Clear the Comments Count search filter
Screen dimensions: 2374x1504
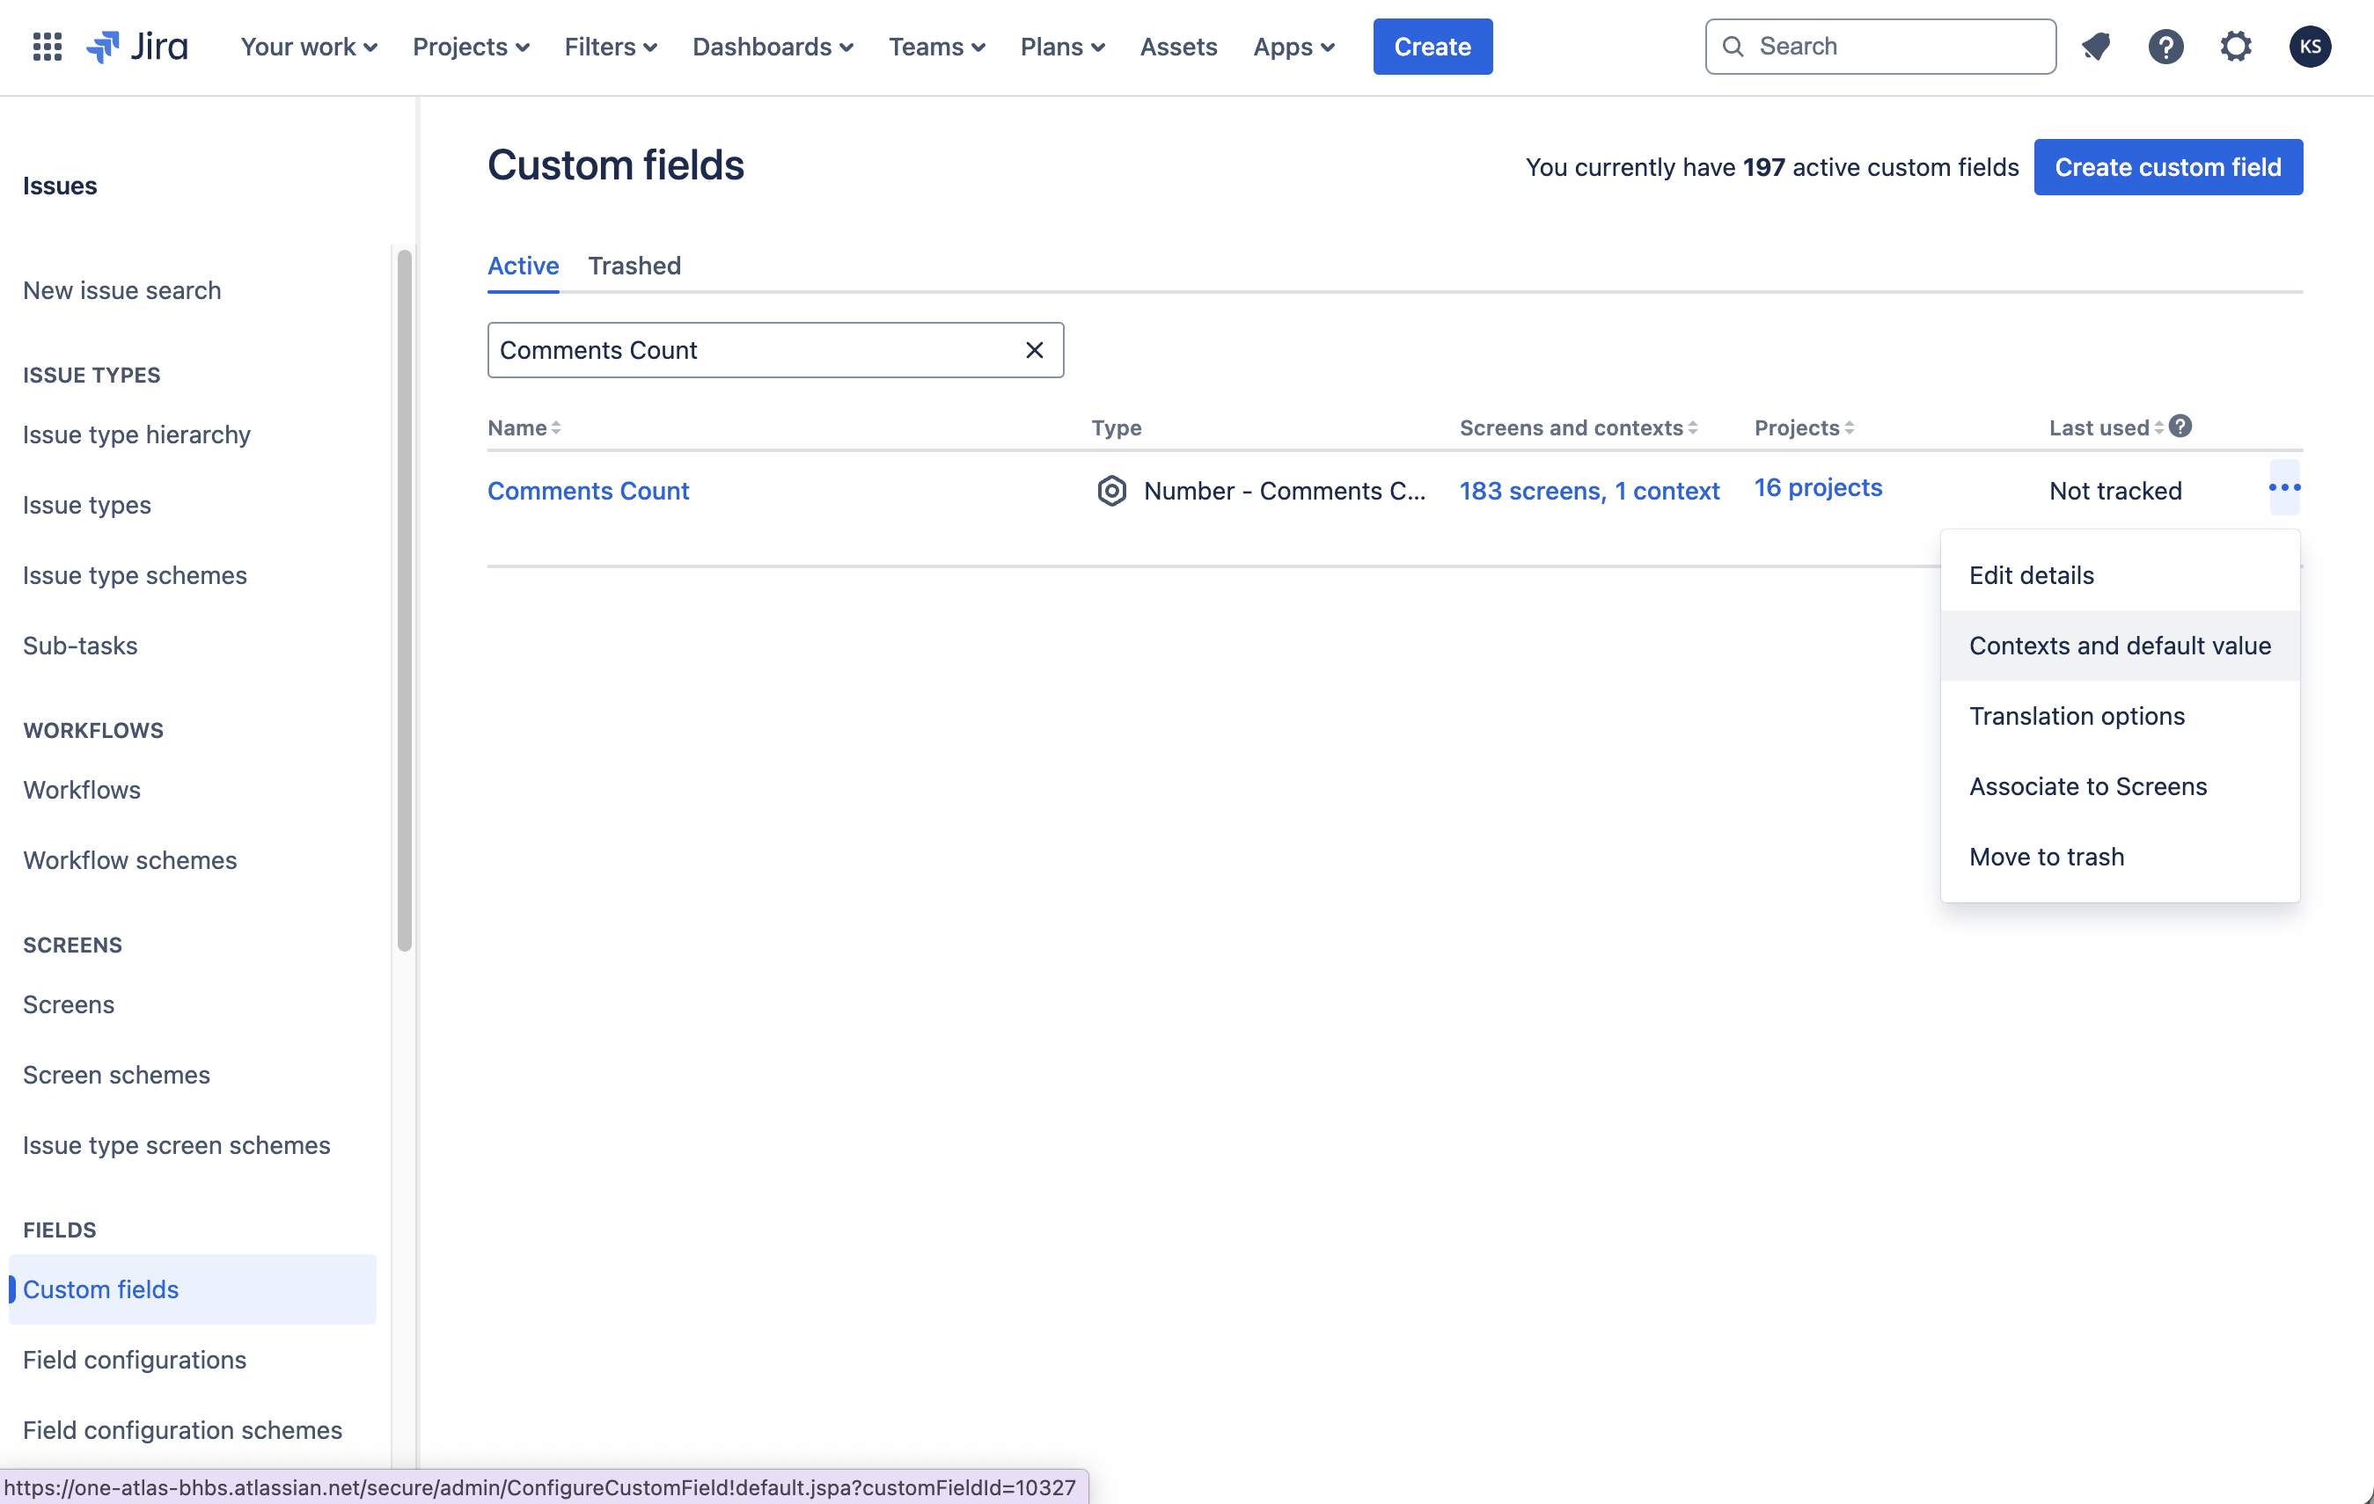click(x=1034, y=350)
